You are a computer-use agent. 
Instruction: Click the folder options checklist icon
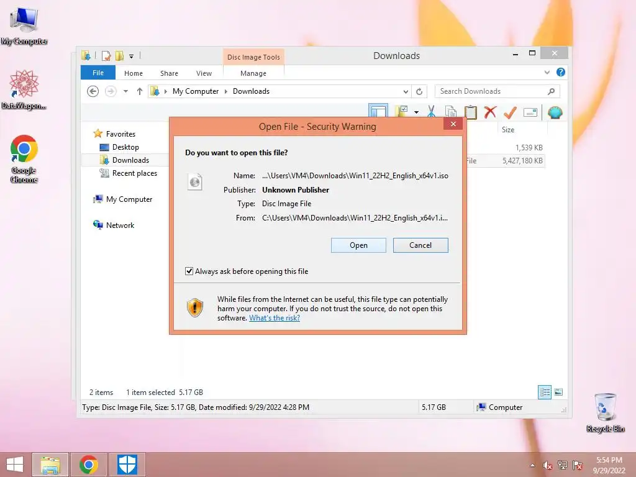click(x=402, y=112)
